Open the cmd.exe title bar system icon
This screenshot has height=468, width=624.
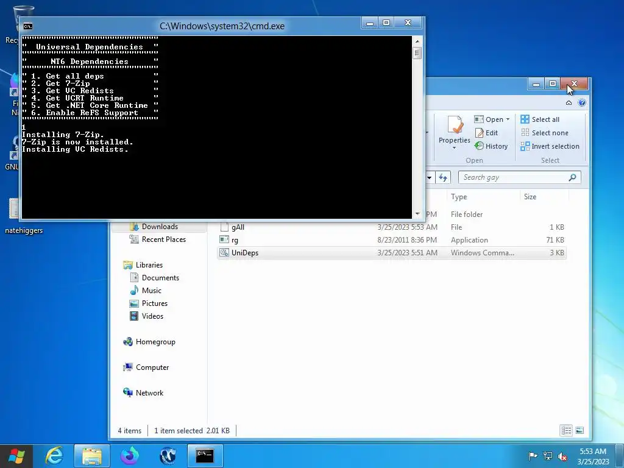[x=28, y=26]
